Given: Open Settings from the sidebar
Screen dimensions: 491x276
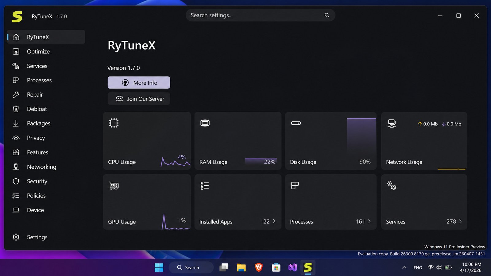Looking at the screenshot, I should [x=46, y=237].
